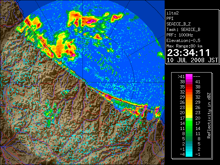Image resolution: width=220 pixels, height=165 pixels.
Task: Click the 'Reflectivity in dBZ' axis label
Action: [x=209, y=115]
